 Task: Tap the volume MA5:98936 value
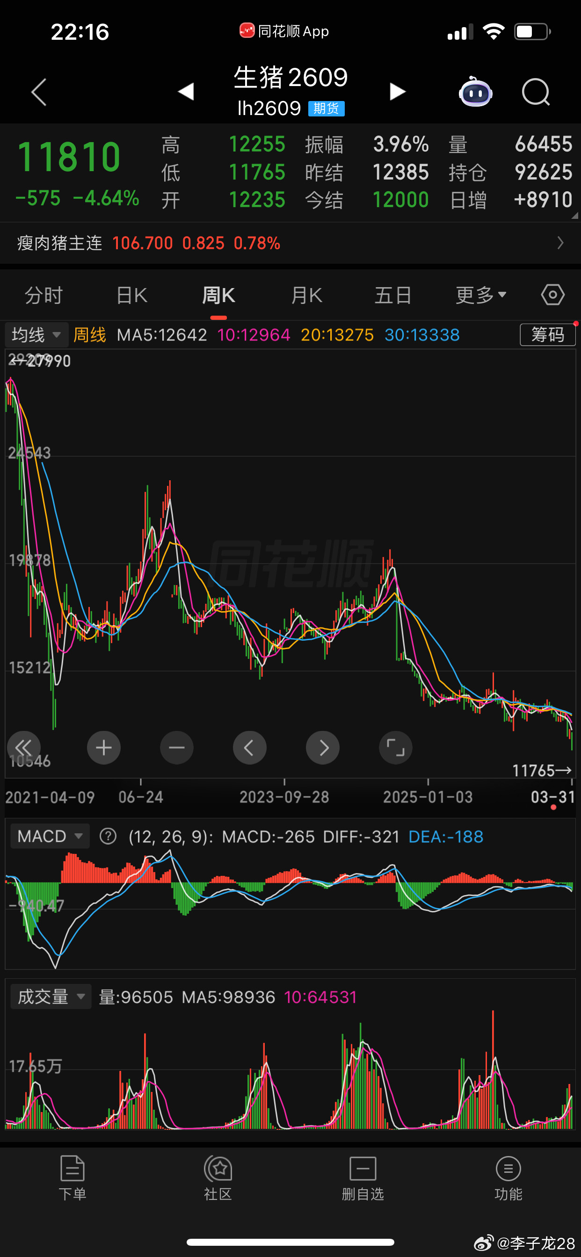pos(228,997)
